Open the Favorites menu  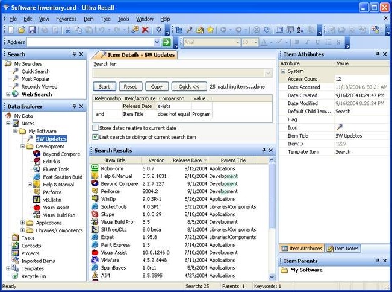(66, 19)
